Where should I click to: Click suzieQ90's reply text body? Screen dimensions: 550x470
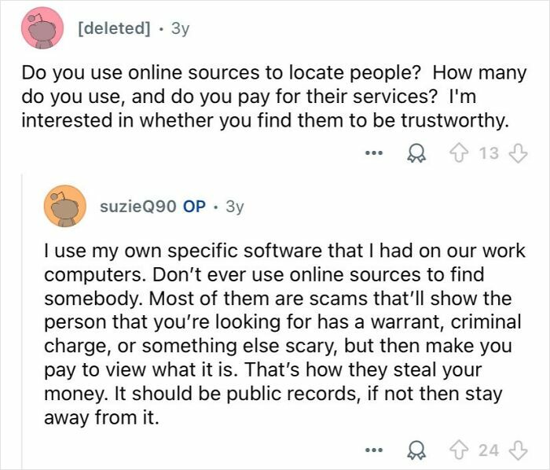pyautogui.click(x=284, y=334)
